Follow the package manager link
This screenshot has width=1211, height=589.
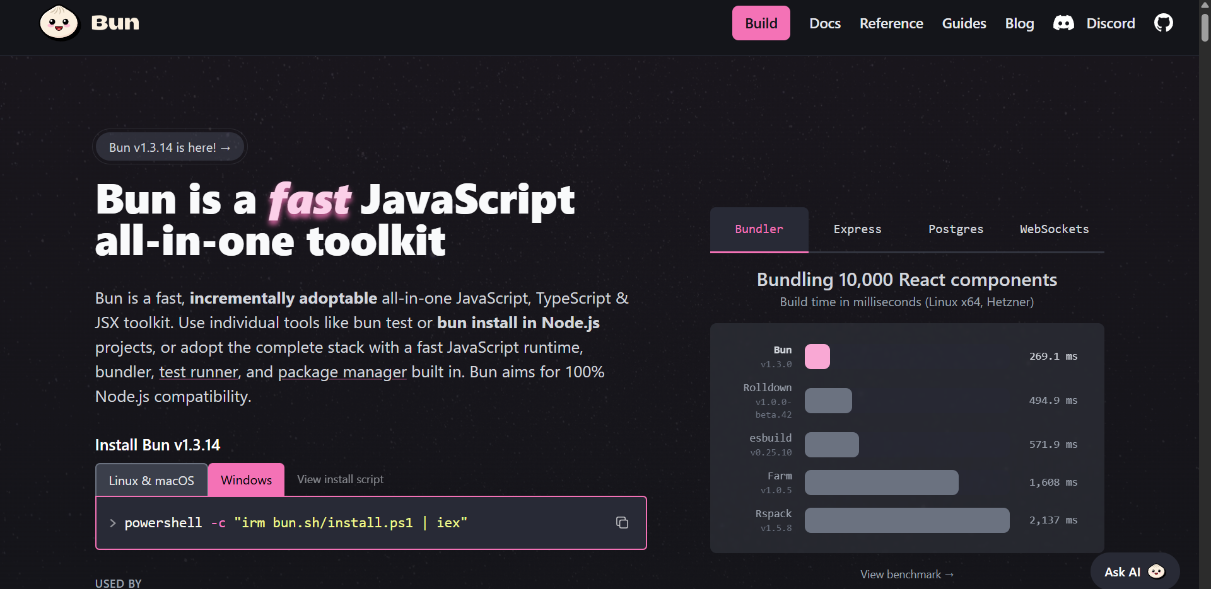coord(342,372)
